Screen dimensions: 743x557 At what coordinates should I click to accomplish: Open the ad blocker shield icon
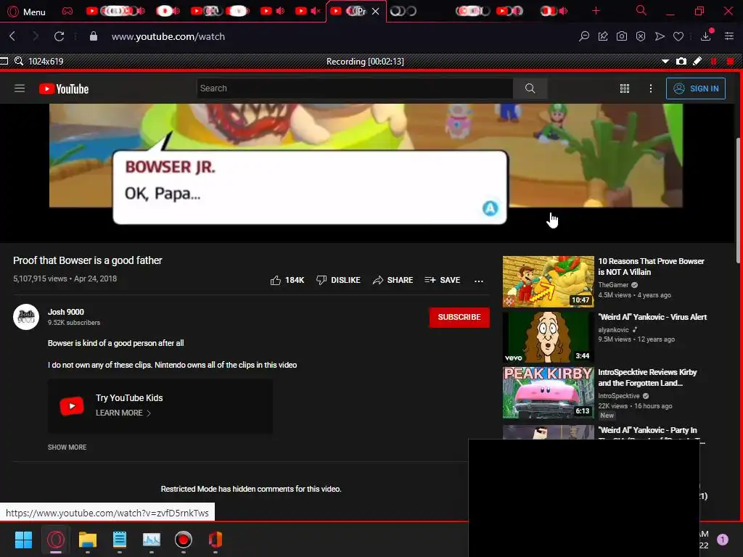(x=641, y=36)
